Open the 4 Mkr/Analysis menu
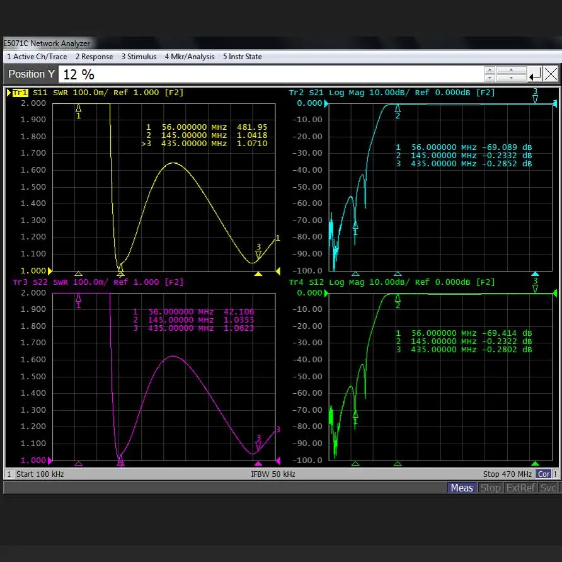 tap(190, 57)
